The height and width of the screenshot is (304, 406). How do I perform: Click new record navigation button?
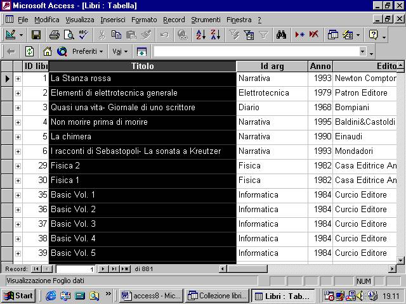click(125, 269)
